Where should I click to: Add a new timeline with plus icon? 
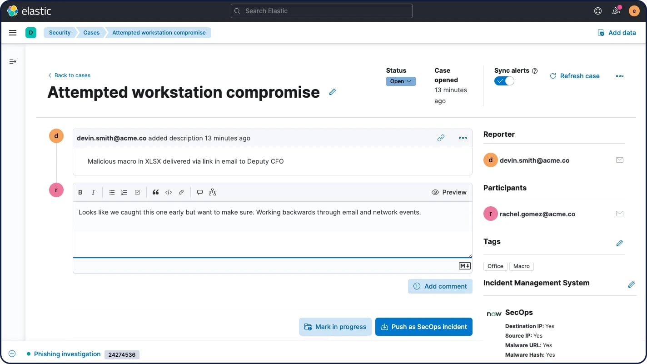[x=12, y=354]
